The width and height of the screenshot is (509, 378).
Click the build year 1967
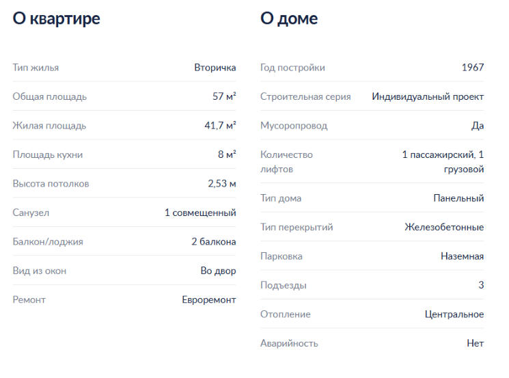pos(472,68)
